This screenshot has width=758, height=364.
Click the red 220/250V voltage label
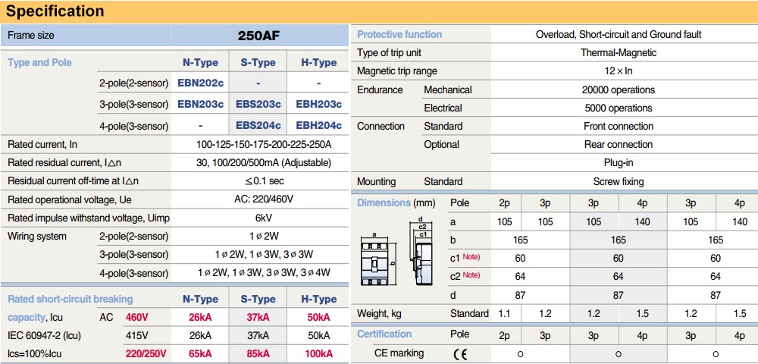pyautogui.click(x=146, y=354)
